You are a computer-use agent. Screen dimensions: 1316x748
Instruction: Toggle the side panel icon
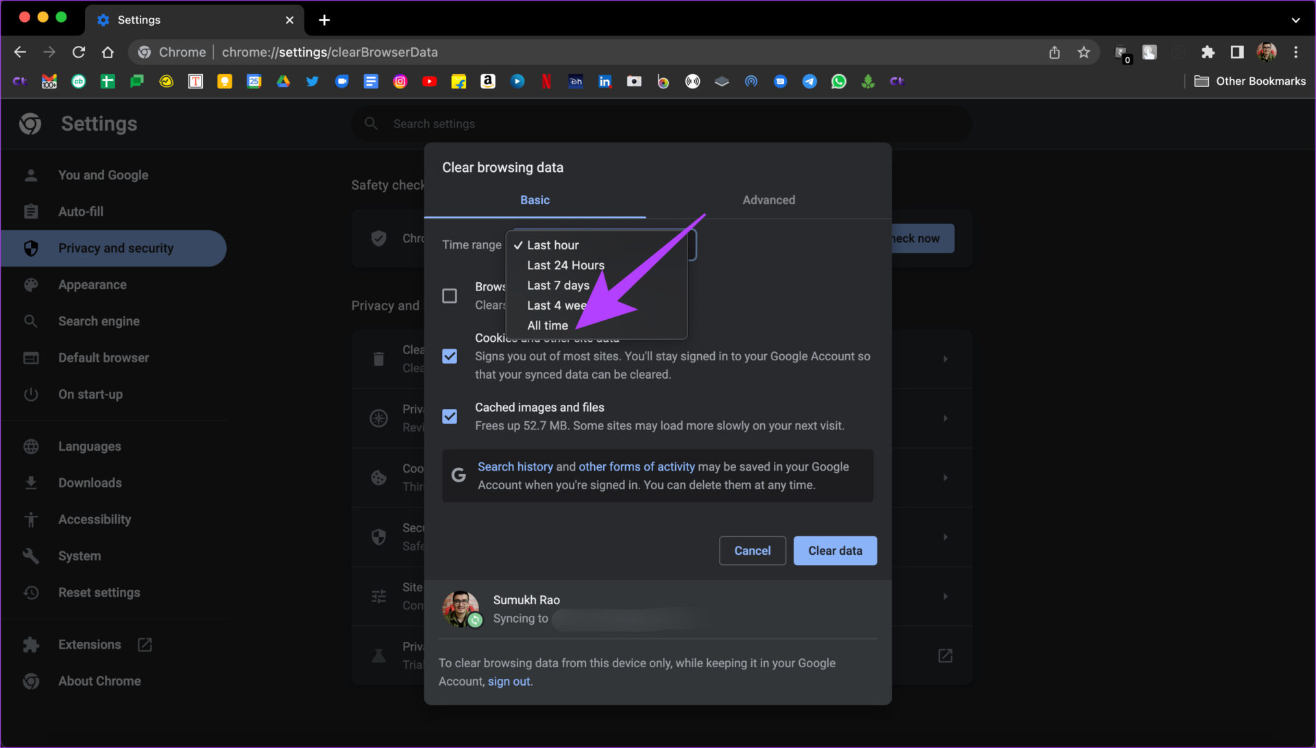point(1237,52)
